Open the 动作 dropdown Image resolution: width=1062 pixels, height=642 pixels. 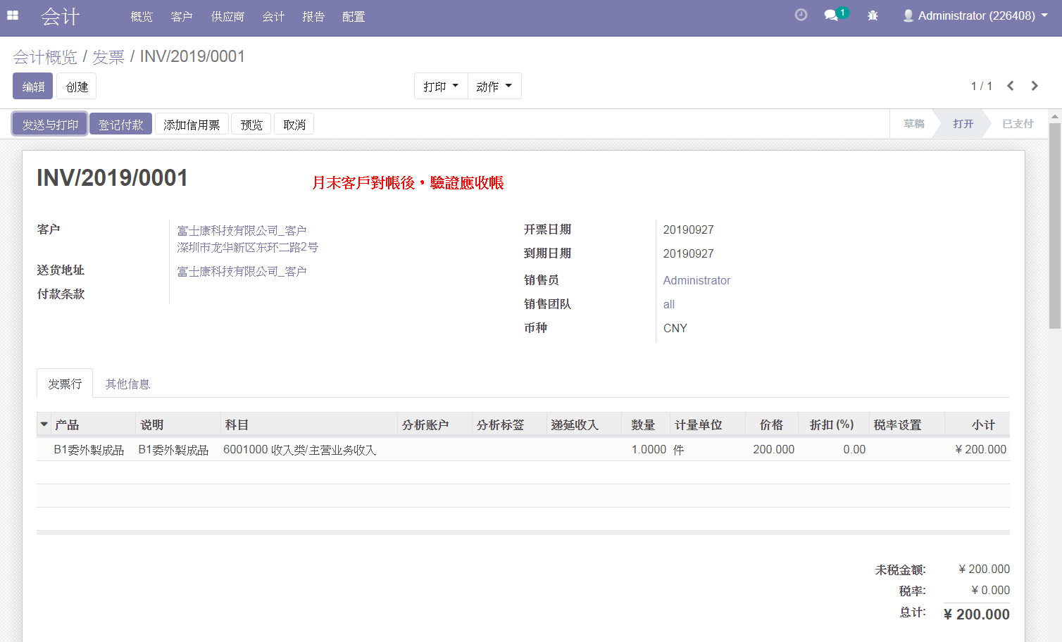[494, 86]
